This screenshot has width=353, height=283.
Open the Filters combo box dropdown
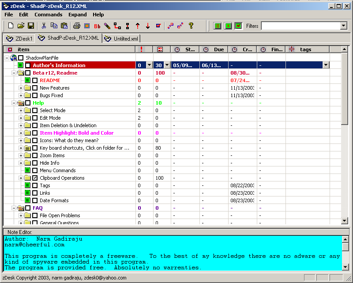[344, 26]
